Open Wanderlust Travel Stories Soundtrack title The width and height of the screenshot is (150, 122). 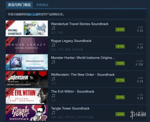coord(80,24)
